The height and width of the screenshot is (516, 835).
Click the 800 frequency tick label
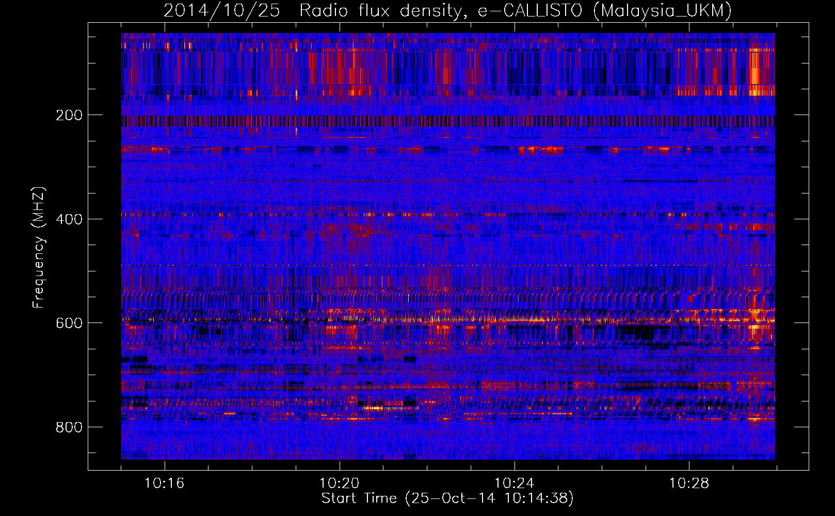69,427
